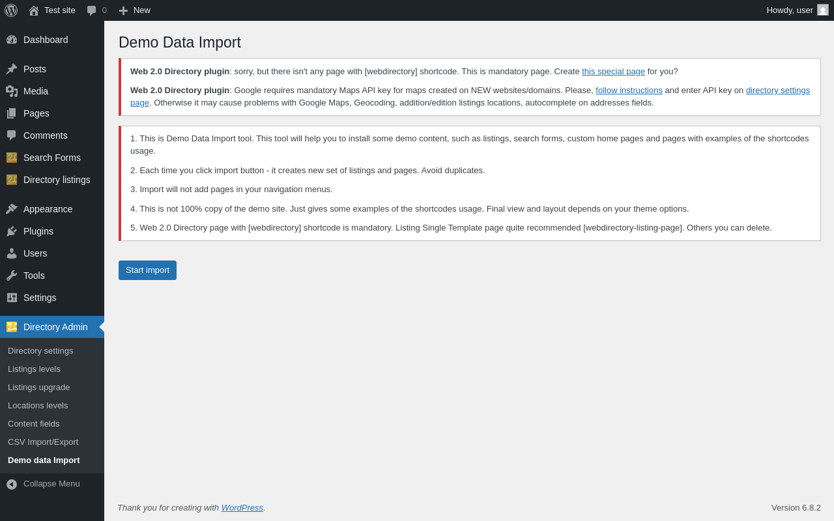Viewport: 834px width, 521px height.
Task: Open Settings menu
Action: (x=40, y=298)
